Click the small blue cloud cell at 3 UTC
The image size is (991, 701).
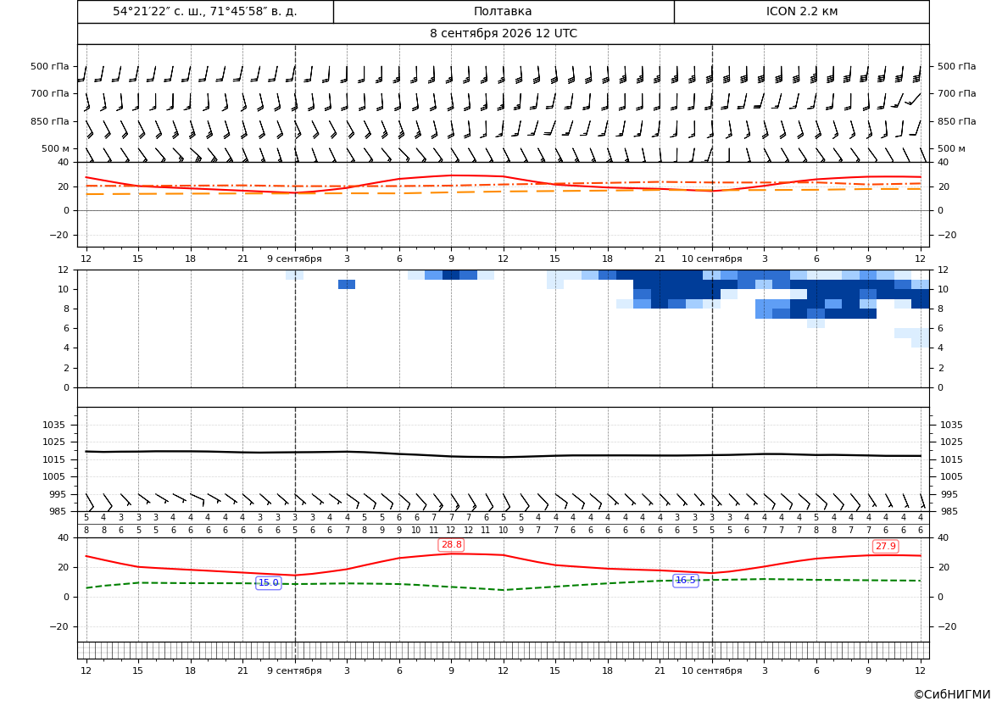pyautogui.click(x=347, y=285)
